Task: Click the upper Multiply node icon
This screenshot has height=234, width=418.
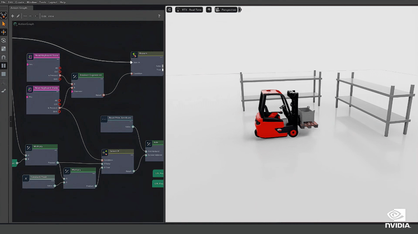Action: [29, 148]
